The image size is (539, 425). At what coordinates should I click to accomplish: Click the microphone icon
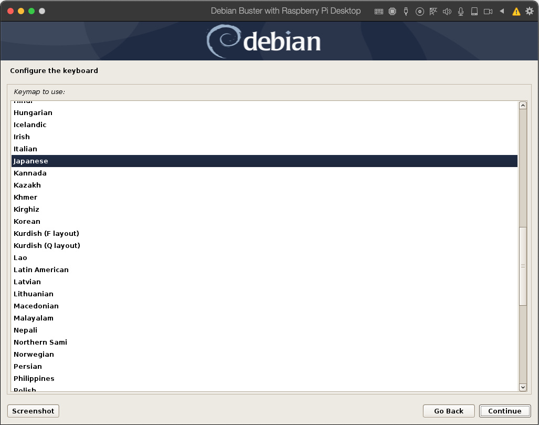tap(461, 12)
